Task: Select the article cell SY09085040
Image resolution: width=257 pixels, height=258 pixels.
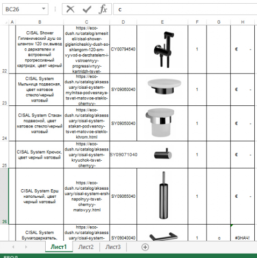Action: coord(123,196)
